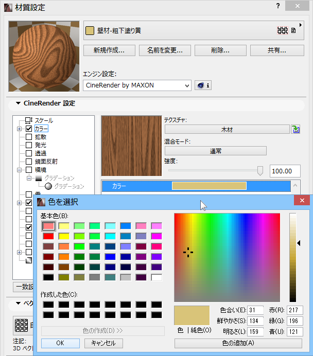
Task: Click the 名前を変更 button
Action: [165, 50]
